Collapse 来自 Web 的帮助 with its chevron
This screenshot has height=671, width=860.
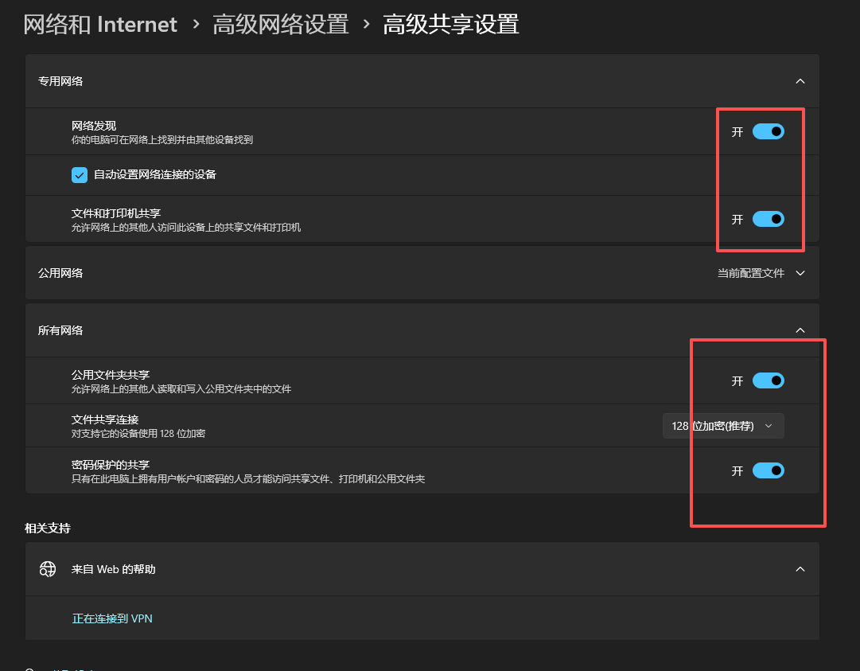click(800, 569)
